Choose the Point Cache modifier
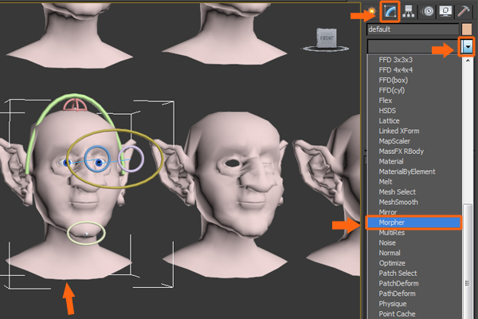This screenshot has width=478, height=319. click(x=397, y=314)
